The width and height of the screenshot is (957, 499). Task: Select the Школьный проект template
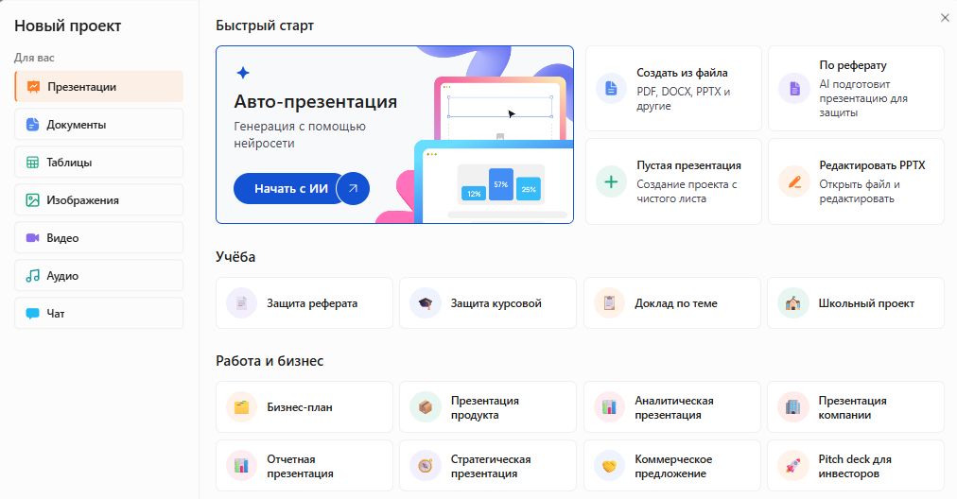(856, 303)
